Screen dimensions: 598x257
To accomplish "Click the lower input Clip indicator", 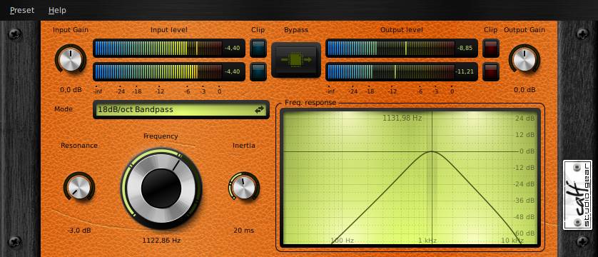I will click(258, 71).
